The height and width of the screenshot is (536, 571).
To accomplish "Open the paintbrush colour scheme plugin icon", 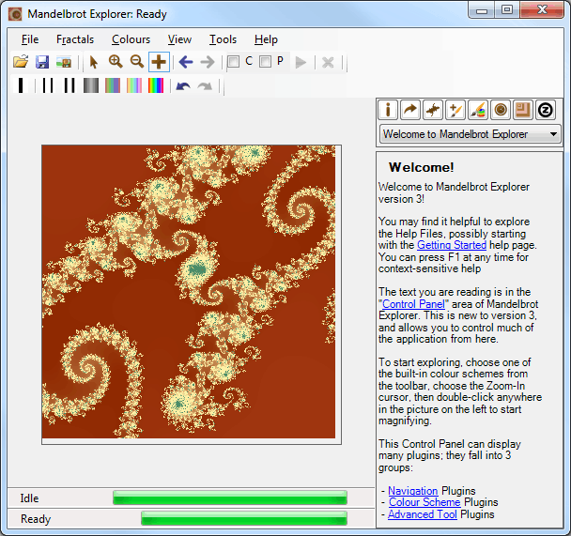I will pyautogui.click(x=478, y=110).
